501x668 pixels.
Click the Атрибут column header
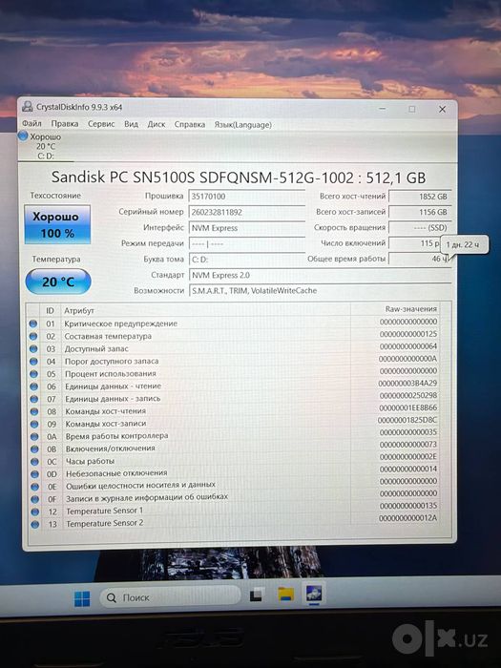coord(79,310)
